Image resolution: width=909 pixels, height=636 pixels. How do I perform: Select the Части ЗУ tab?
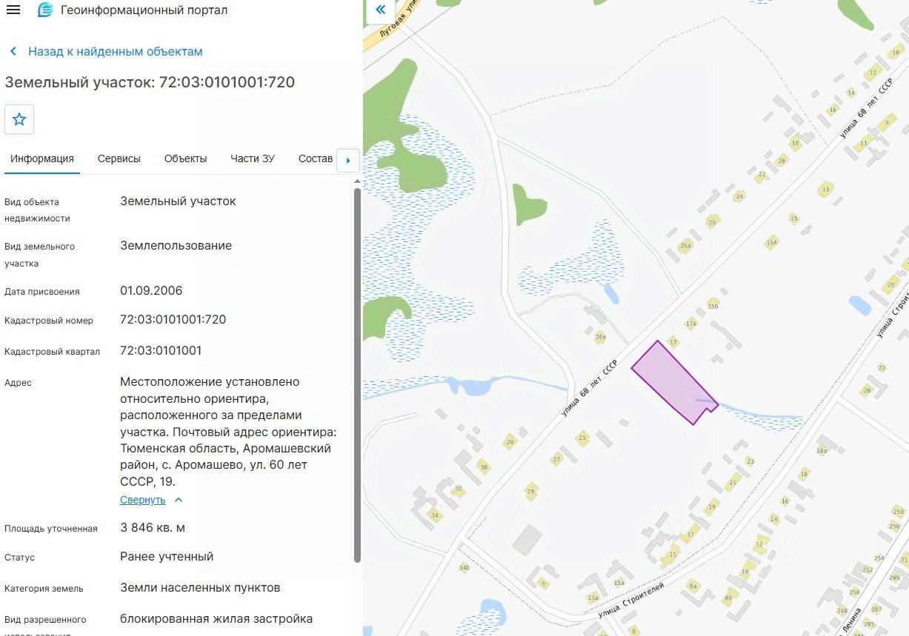click(x=253, y=158)
